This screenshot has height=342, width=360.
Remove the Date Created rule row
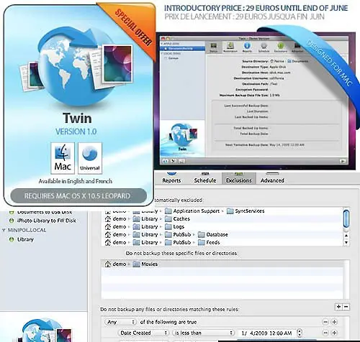[325, 333]
